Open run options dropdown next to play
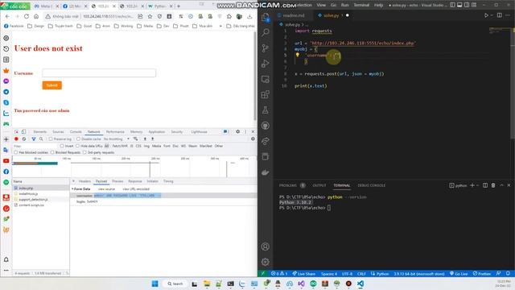 492,15
